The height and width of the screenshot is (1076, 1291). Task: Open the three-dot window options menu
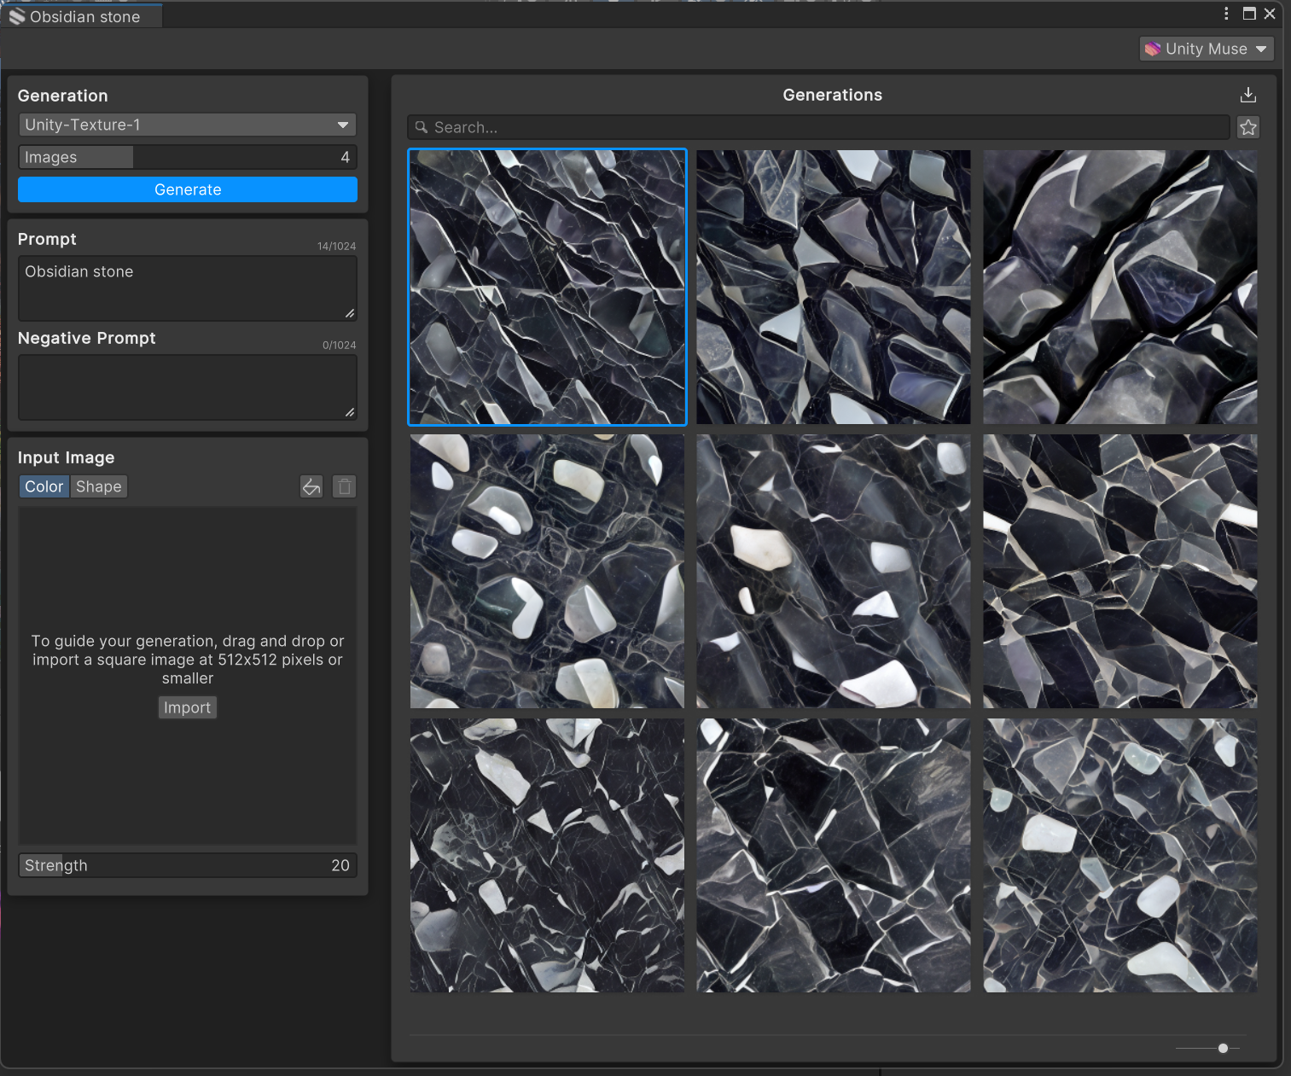pos(1226,14)
